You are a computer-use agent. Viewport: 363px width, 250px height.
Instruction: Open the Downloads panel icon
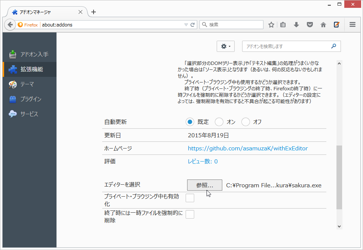296,24
